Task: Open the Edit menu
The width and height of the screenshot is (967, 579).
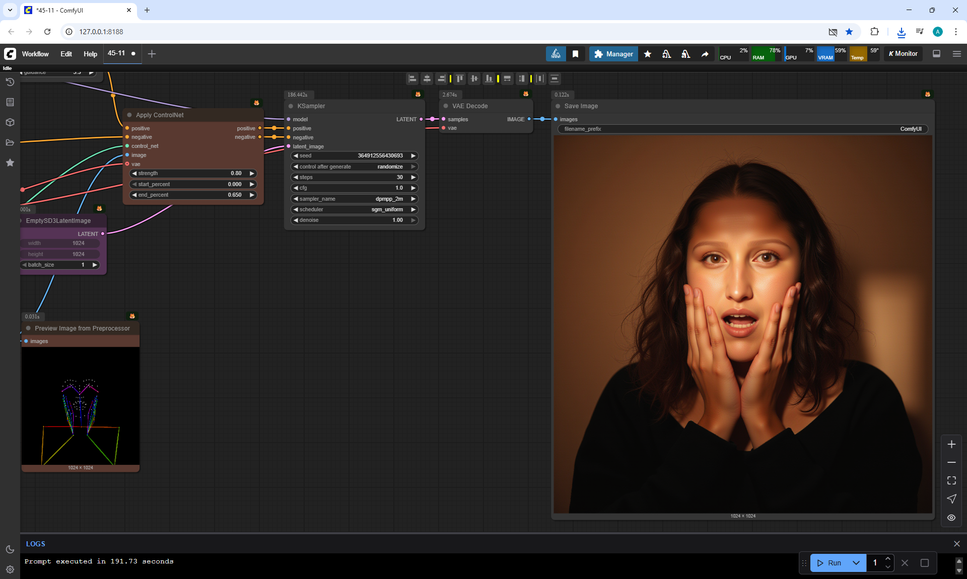Action: tap(66, 54)
